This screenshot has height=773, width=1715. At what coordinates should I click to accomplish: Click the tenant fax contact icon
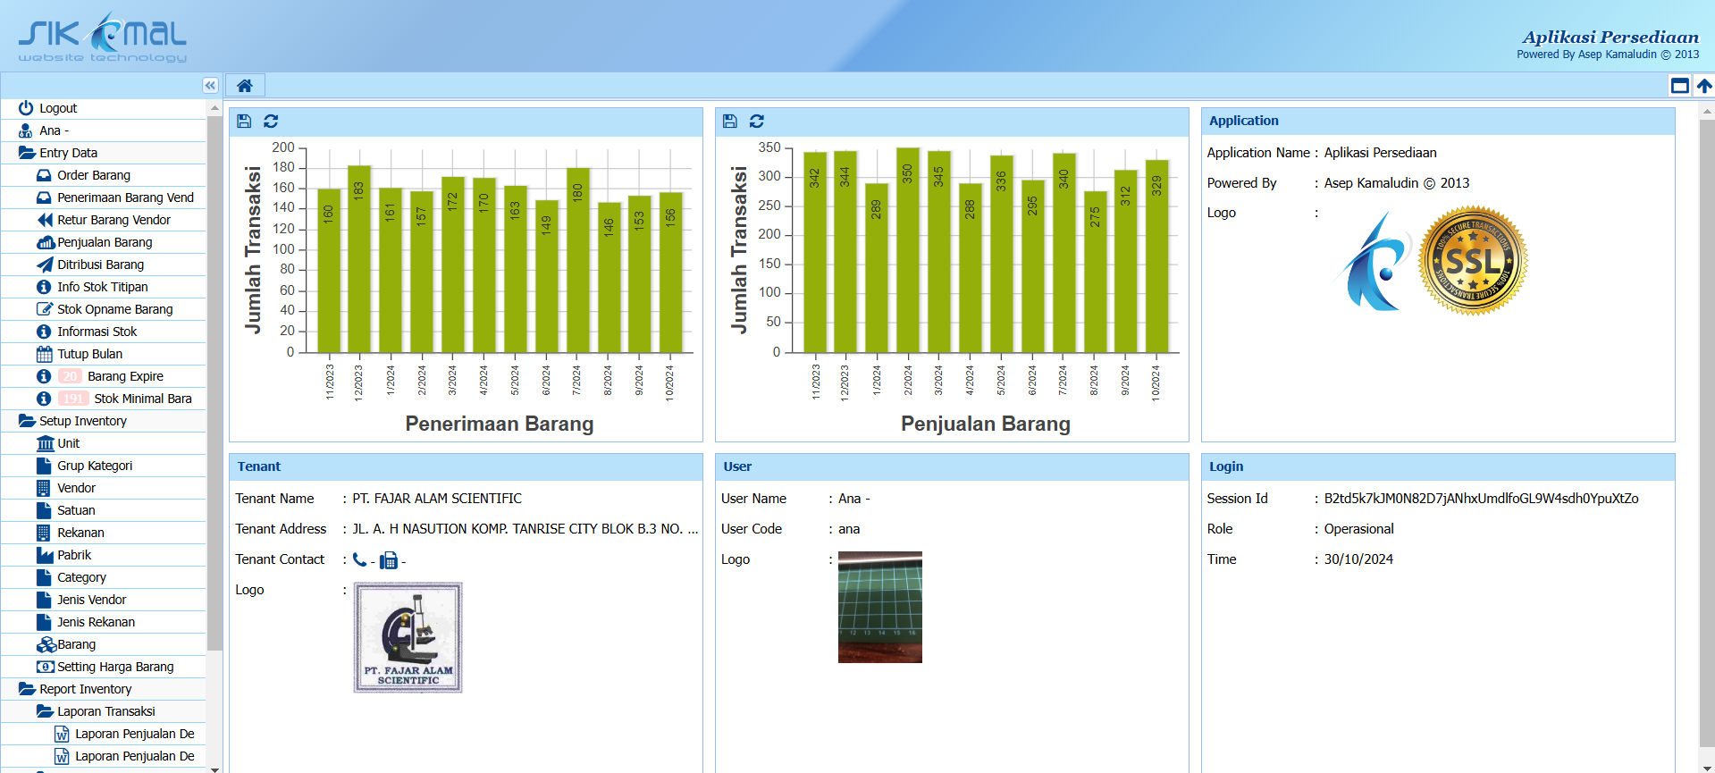coord(389,560)
